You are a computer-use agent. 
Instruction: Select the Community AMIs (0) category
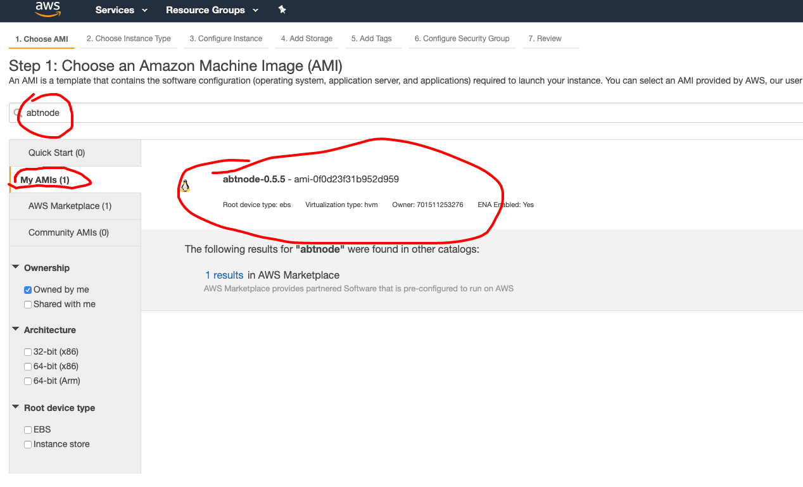(76, 232)
